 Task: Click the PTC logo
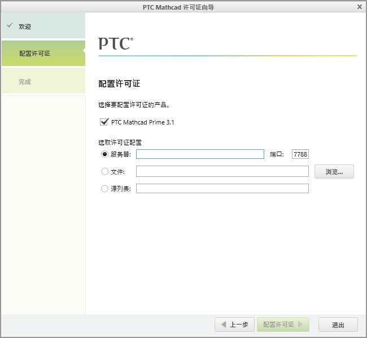click(116, 43)
